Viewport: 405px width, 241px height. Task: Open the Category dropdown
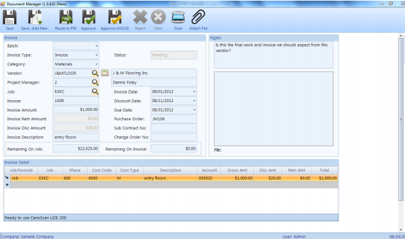96,64
